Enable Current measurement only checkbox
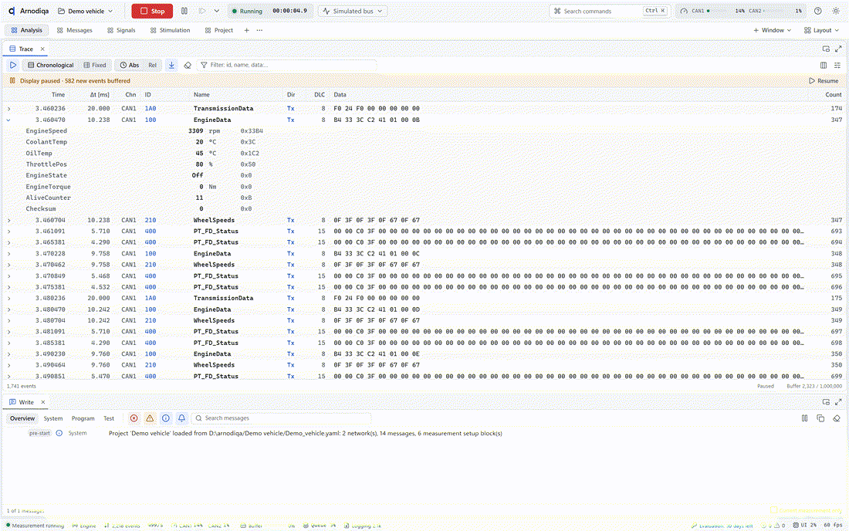This screenshot has height=531, width=849. [773, 510]
